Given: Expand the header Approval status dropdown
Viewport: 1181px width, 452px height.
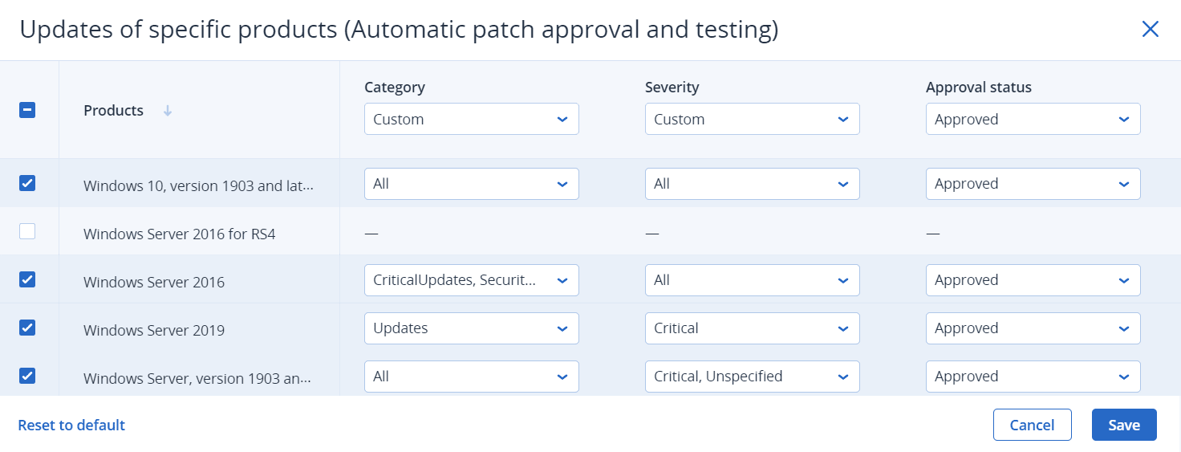Looking at the screenshot, I should click(x=1033, y=119).
